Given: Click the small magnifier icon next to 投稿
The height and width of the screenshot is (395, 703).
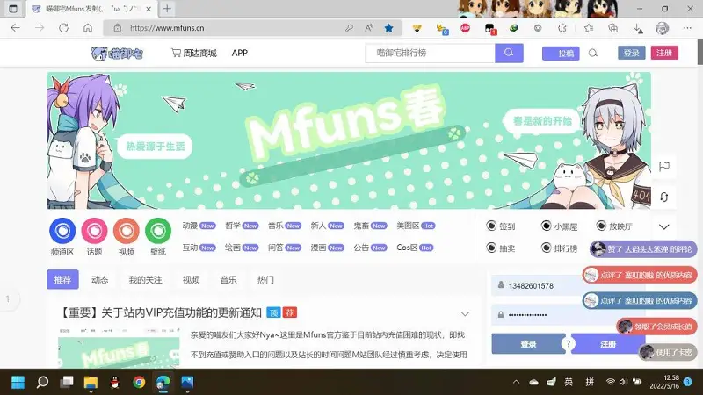Looking at the screenshot, I should 592,54.
